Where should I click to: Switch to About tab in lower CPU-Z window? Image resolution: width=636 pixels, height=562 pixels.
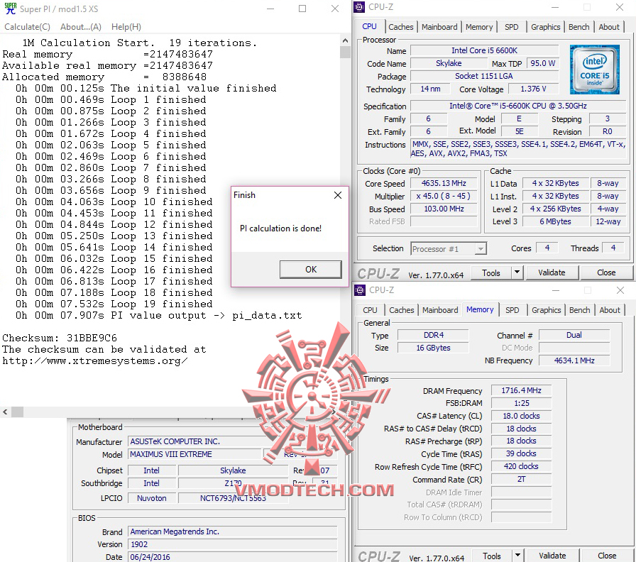click(x=610, y=310)
